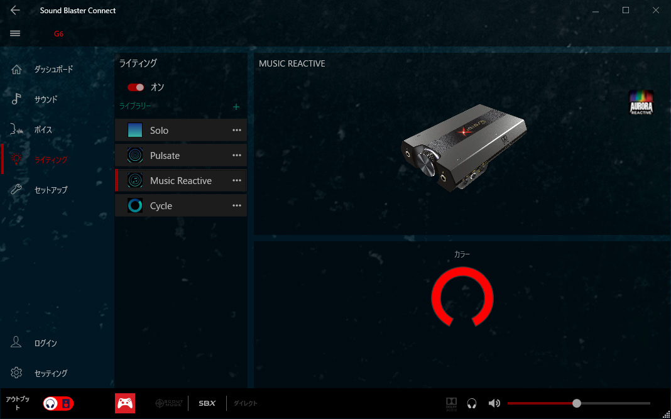671x419 pixels.
Task: Select the Solo lighting preset
Action: (180, 130)
